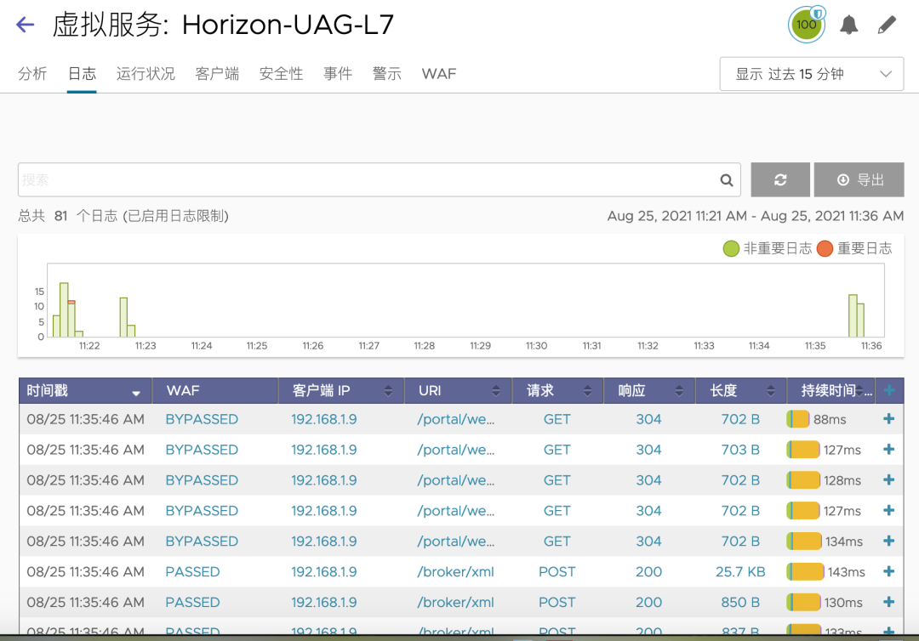Switch to WAF tab
This screenshot has width=919, height=641.
point(439,74)
